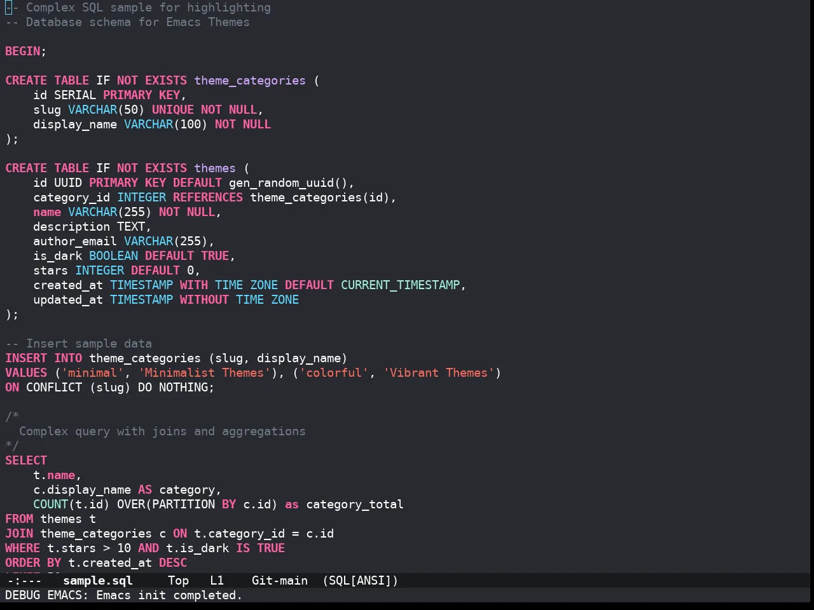Click VARCHAR(100) on the display_name line
Viewport: 814px width, 610px height.
tap(166, 124)
